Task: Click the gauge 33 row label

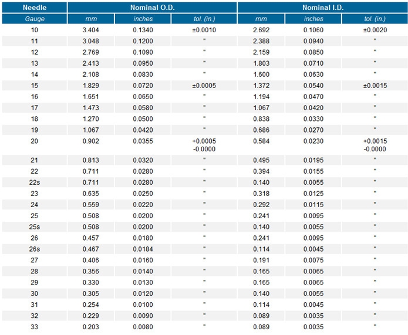Action: click(x=34, y=327)
